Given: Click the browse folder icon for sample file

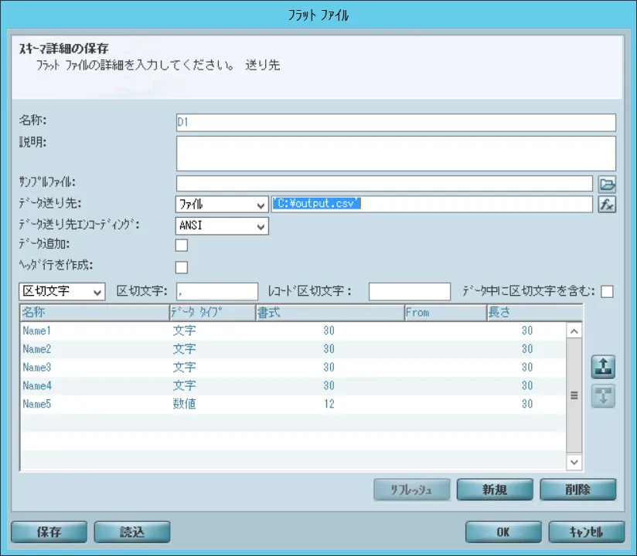Looking at the screenshot, I should (x=608, y=184).
